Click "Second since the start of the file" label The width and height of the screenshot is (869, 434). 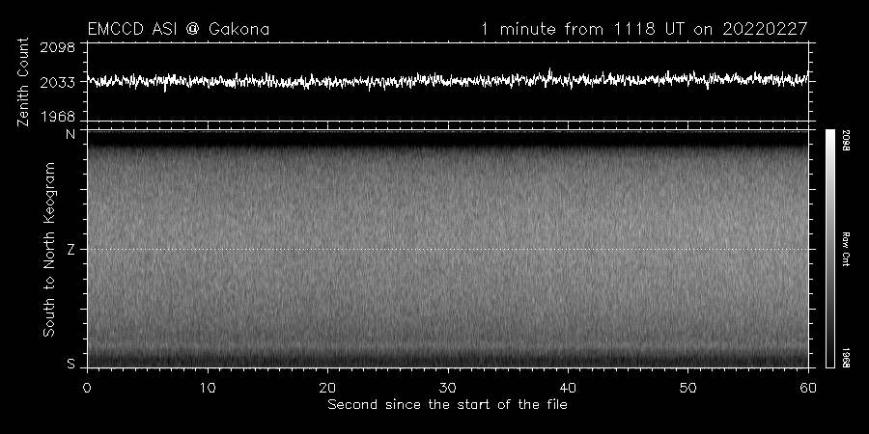click(447, 405)
